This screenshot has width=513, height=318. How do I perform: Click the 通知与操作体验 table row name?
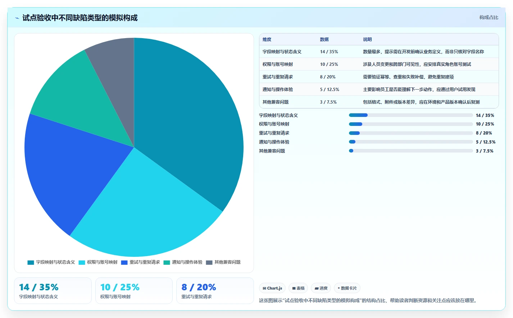[x=278, y=90]
